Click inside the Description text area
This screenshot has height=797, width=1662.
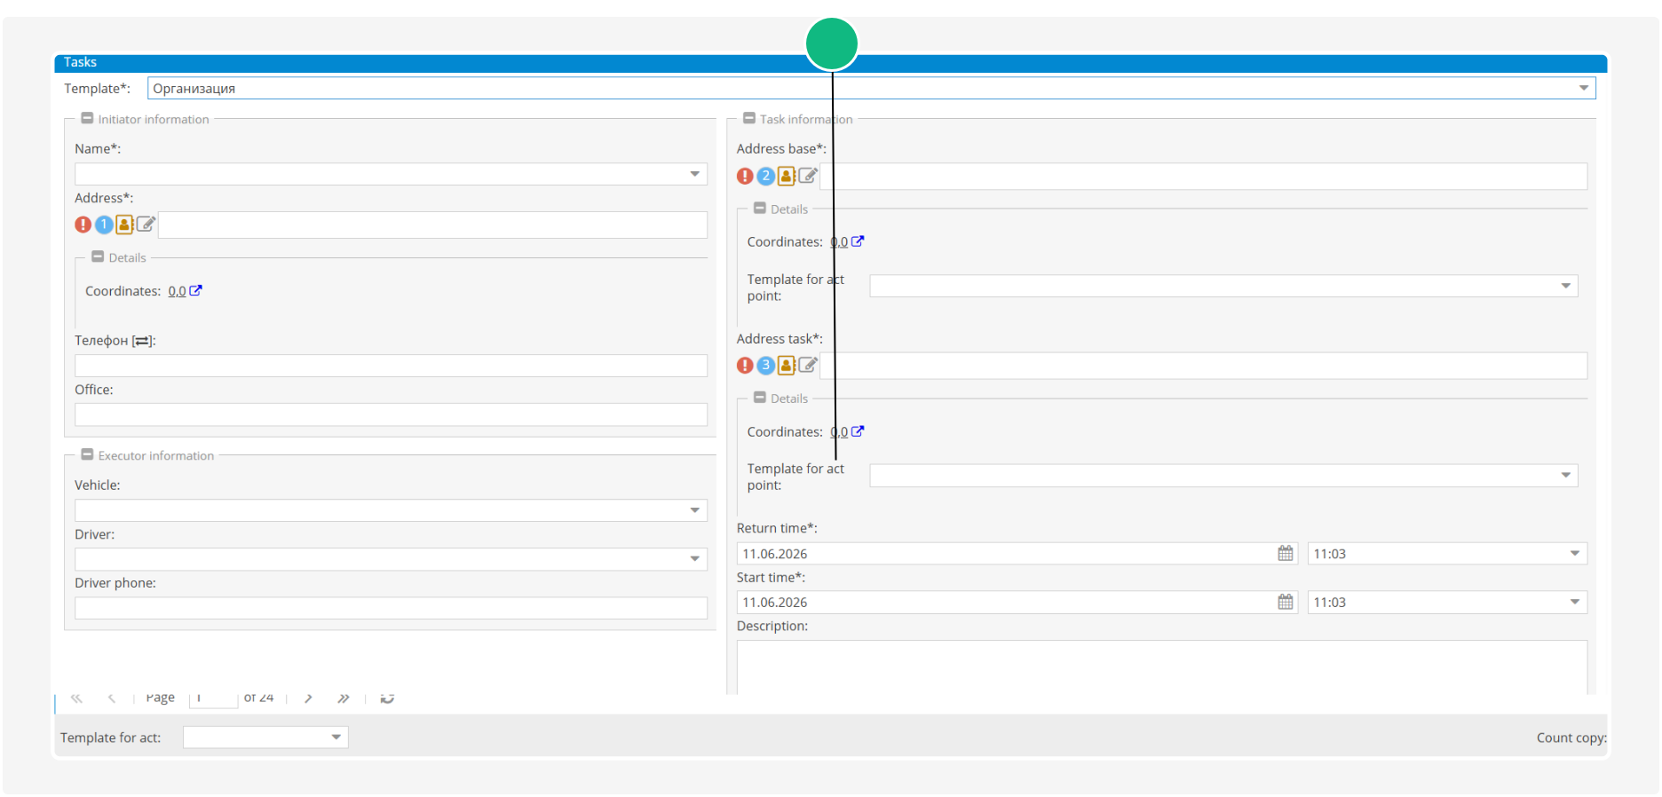[1162, 667]
